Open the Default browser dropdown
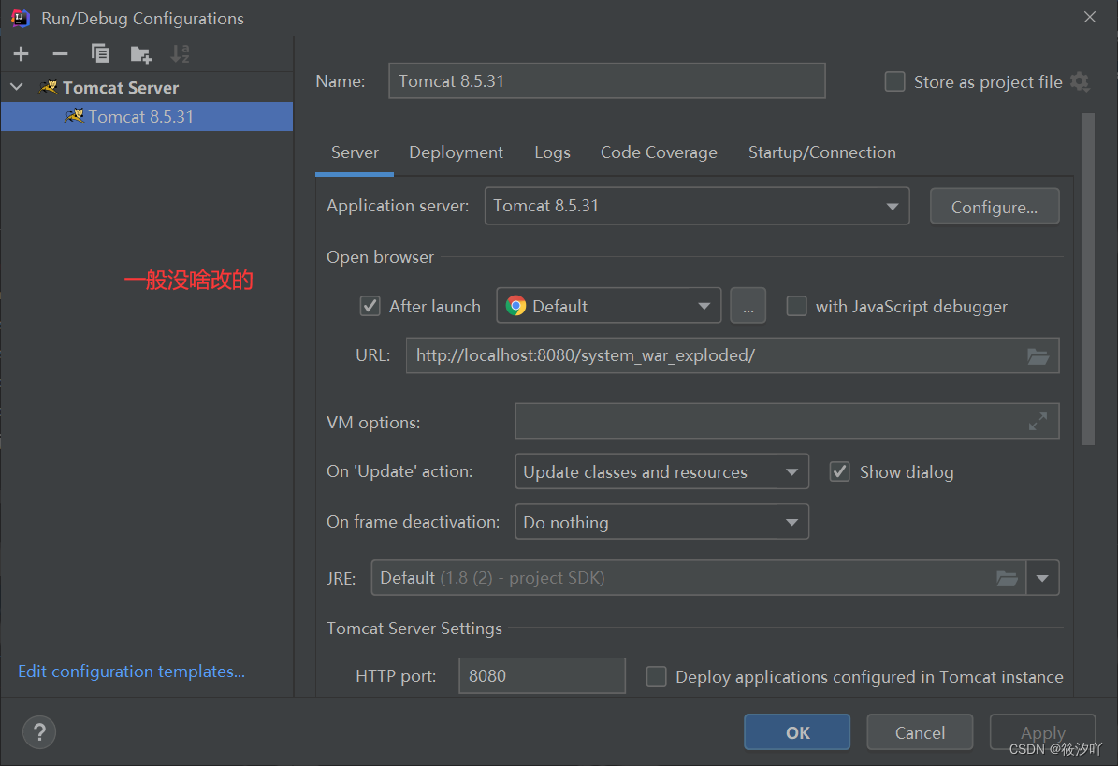 pyautogui.click(x=608, y=306)
